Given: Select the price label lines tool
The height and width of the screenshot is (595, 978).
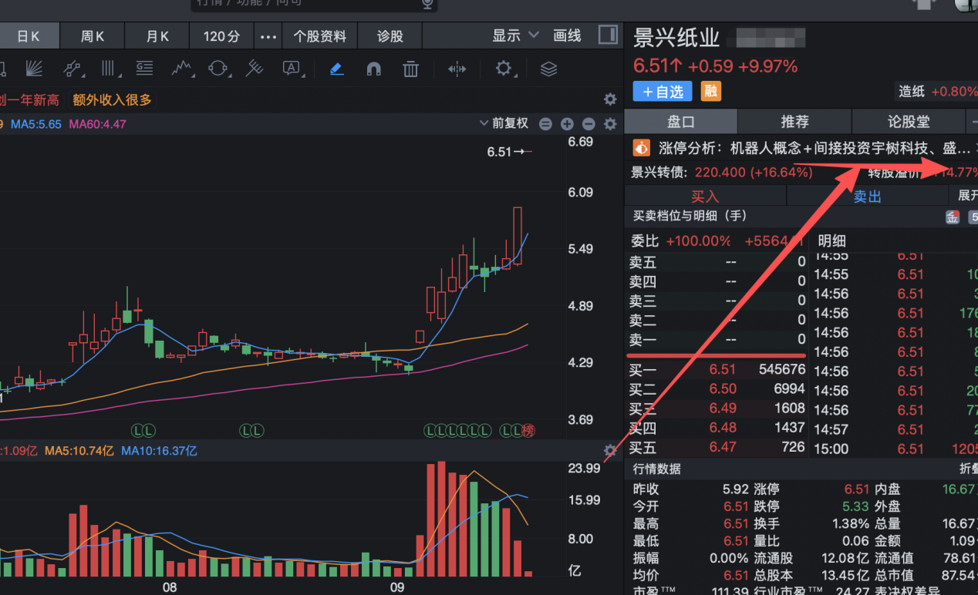Looking at the screenshot, I should (144, 69).
